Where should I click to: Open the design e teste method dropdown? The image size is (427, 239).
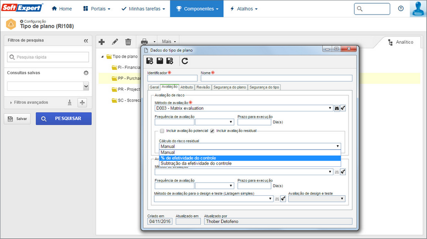[x=270, y=199]
